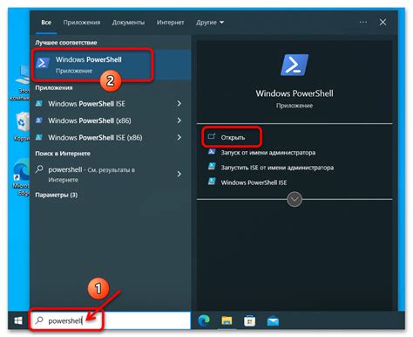This screenshot has width=413, height=337.
Task: Select Windows PowerShell (x86) search result
Action: coord(111,120)
